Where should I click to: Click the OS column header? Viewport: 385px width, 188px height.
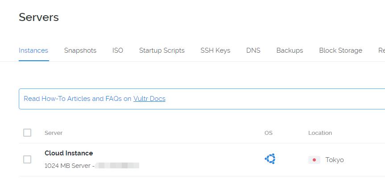[x=268, y=133]
